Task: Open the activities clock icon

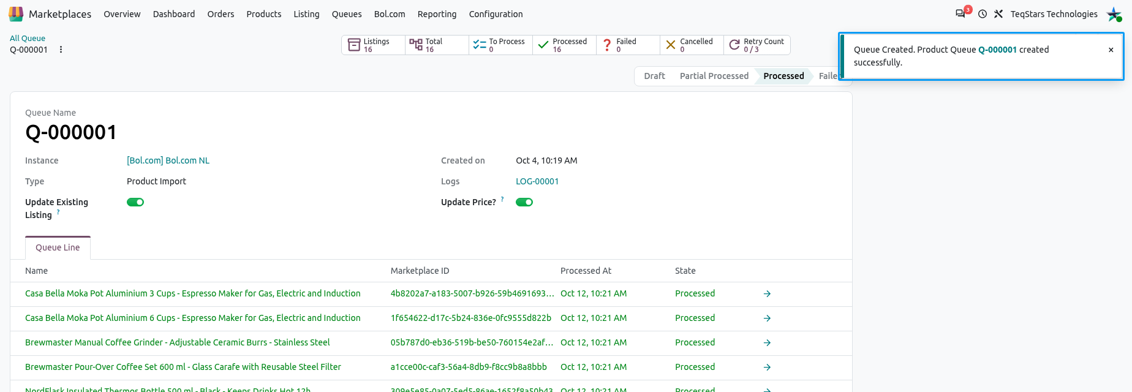Action: coord(983,14)
